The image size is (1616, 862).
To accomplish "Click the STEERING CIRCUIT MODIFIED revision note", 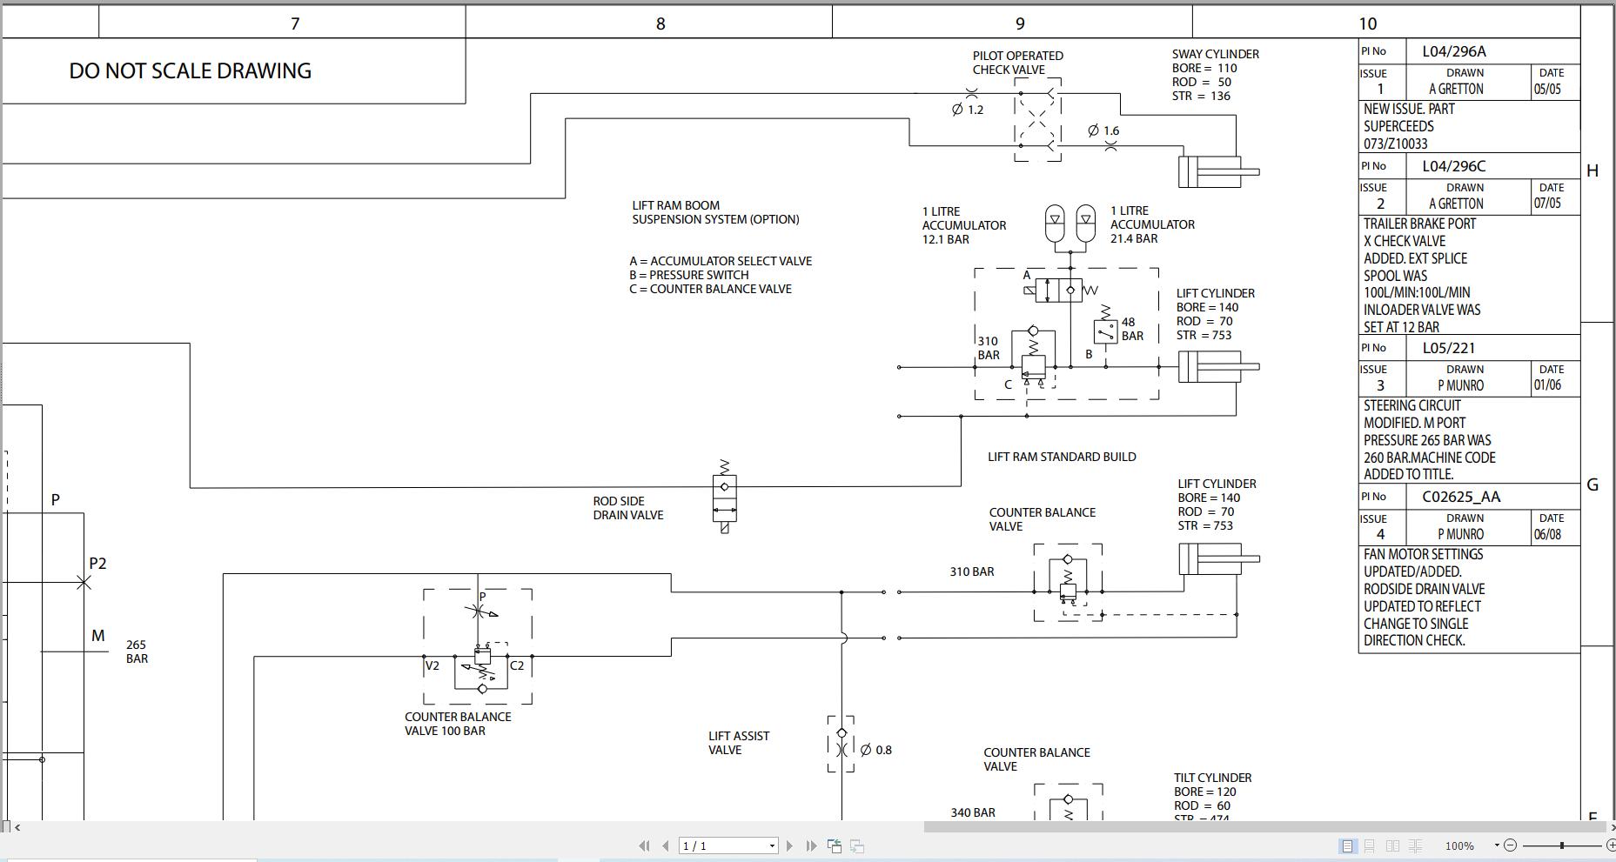I will click(1429, 440).
